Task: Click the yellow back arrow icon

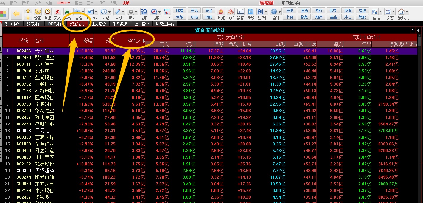Action: point(16,13)
